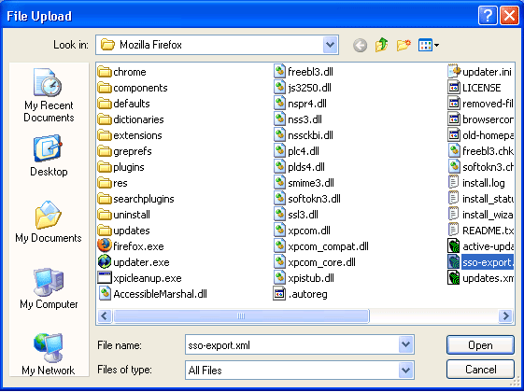The height and width of the screenshot is (392, 524).
Task: Select the greprefs folder
Action: click(x=125, y=151)
